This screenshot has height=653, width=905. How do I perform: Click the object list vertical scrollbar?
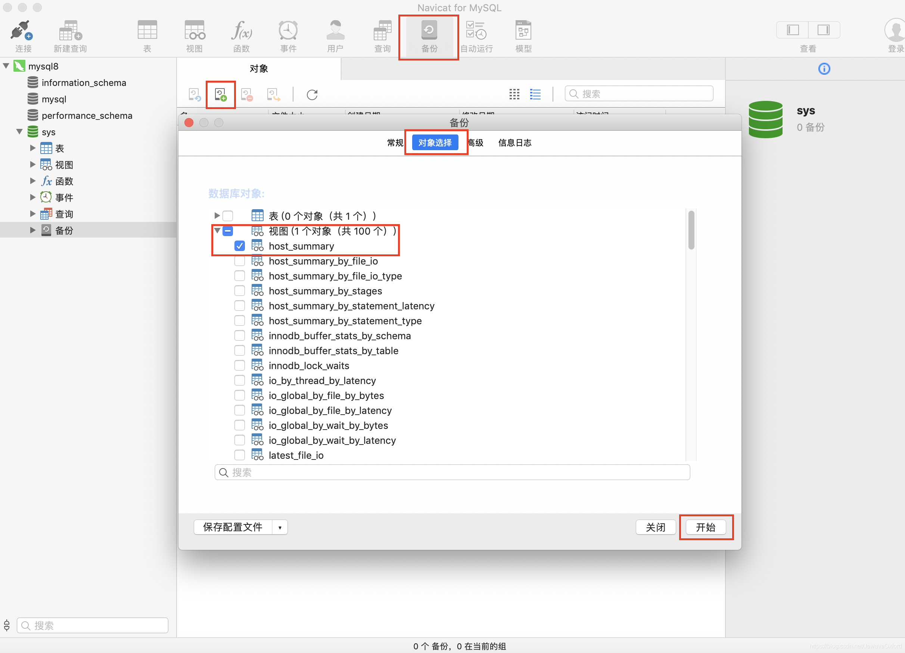click(x=691, y=230)
